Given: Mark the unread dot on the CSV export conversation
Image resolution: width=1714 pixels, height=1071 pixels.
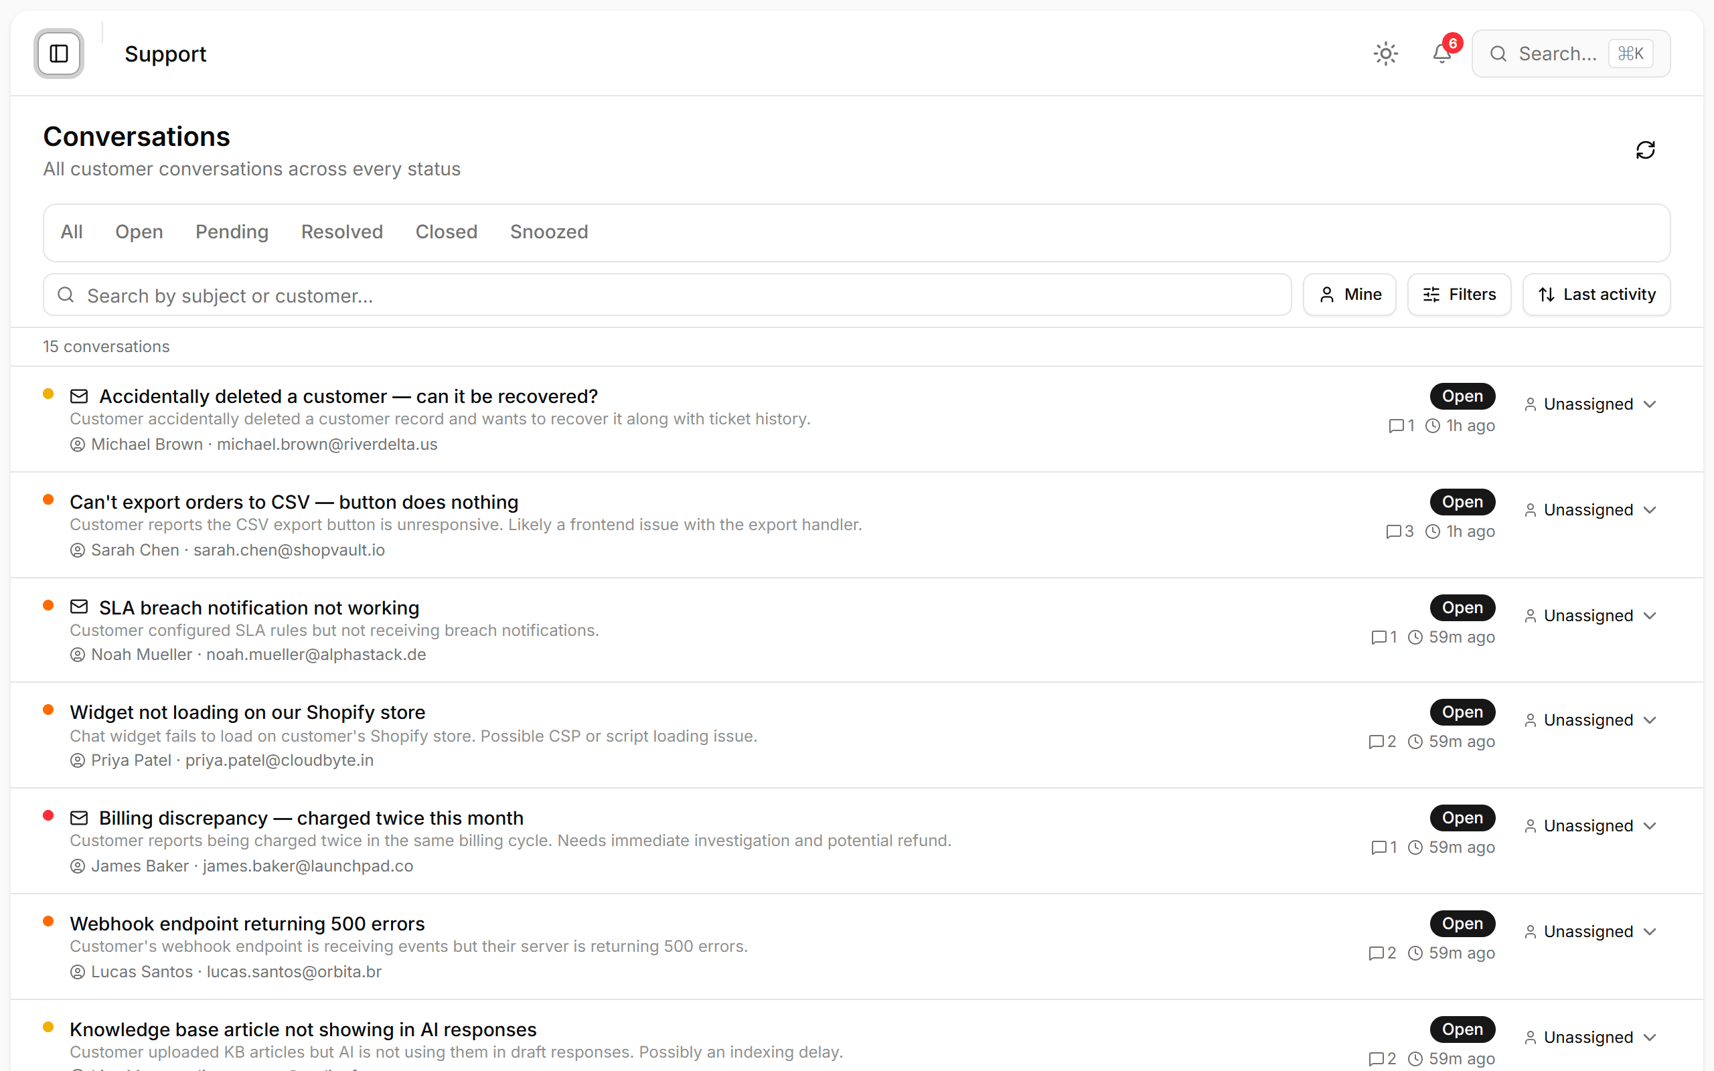Looking at the screenshot, I should (48, 499).
